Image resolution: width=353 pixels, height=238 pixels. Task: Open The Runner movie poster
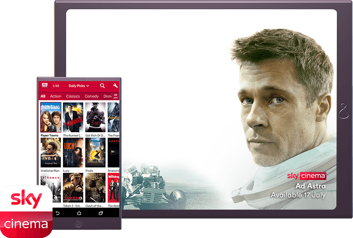73,117
